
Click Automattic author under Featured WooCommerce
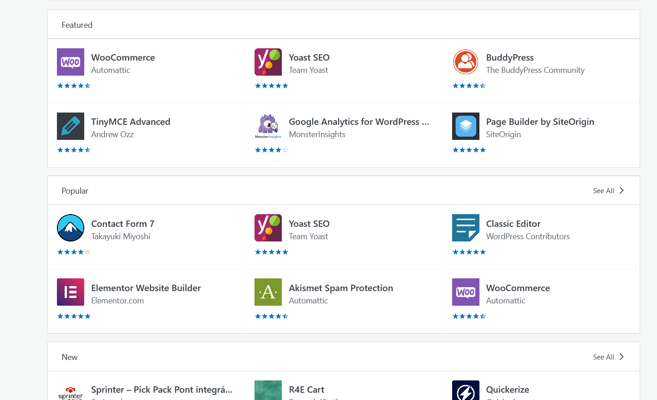[111, 70]
